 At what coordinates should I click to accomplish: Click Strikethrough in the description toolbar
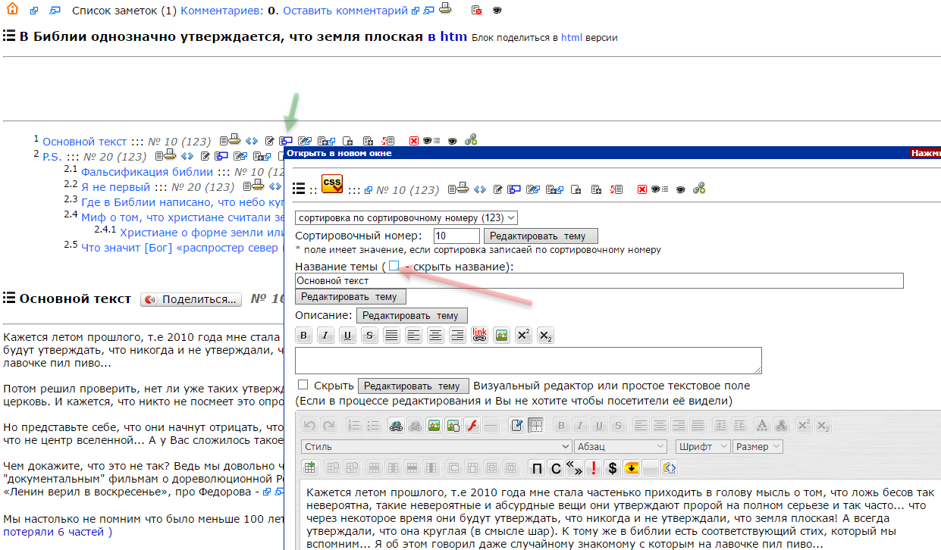[x=369, y=336]
